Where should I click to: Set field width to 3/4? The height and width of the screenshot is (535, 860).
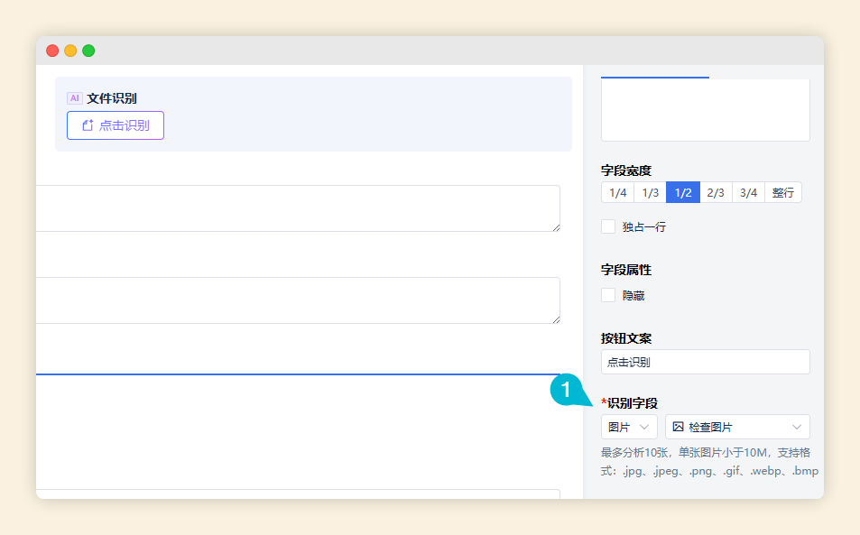748,192
